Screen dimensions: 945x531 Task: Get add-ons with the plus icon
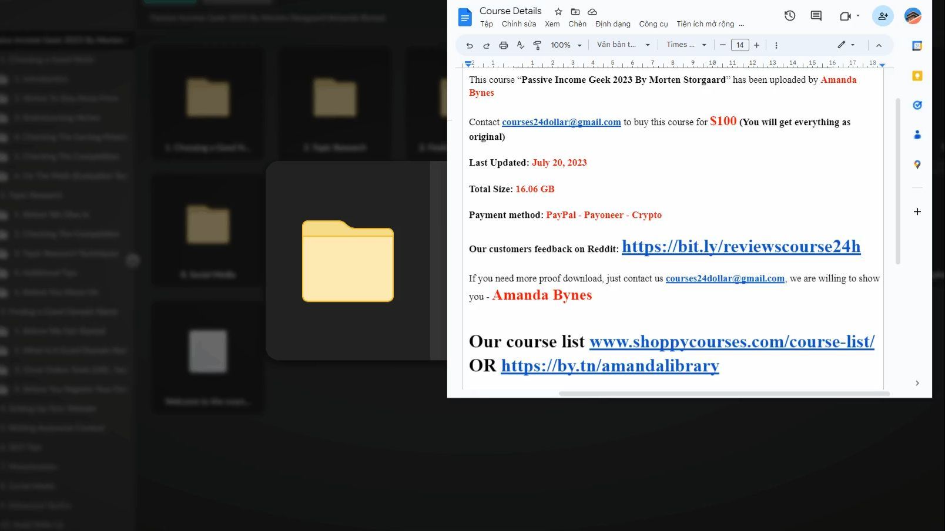tap(917, 211)
